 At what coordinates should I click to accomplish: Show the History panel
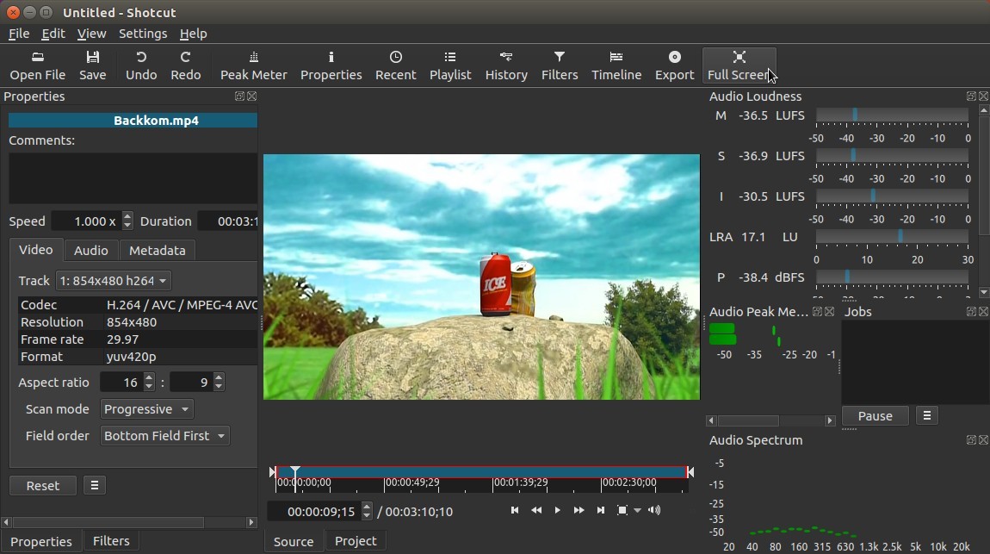506,65
